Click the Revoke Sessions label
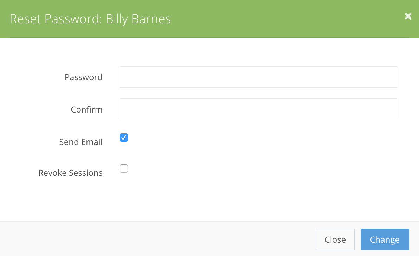 tap(70, 173)
